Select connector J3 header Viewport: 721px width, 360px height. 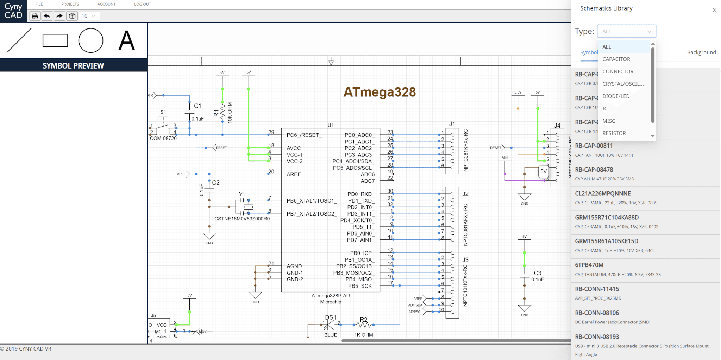coord(452,282)
